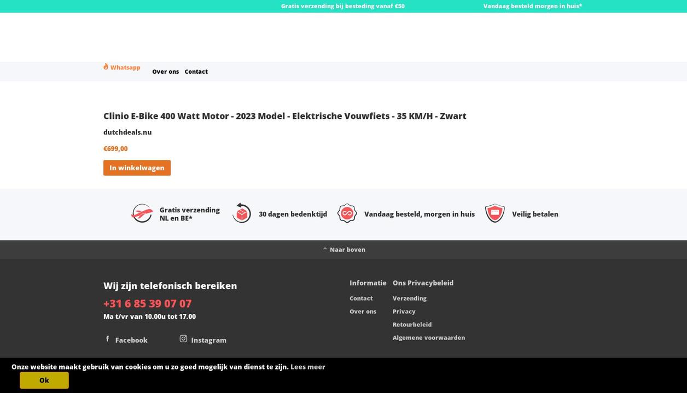Click Vandaag besteld morgen in huis* banner
Screen dimensions: 687x393
533,6
